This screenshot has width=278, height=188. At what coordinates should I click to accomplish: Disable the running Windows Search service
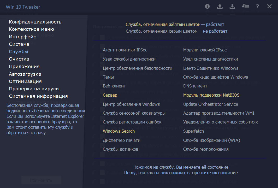tap(119, 131)
